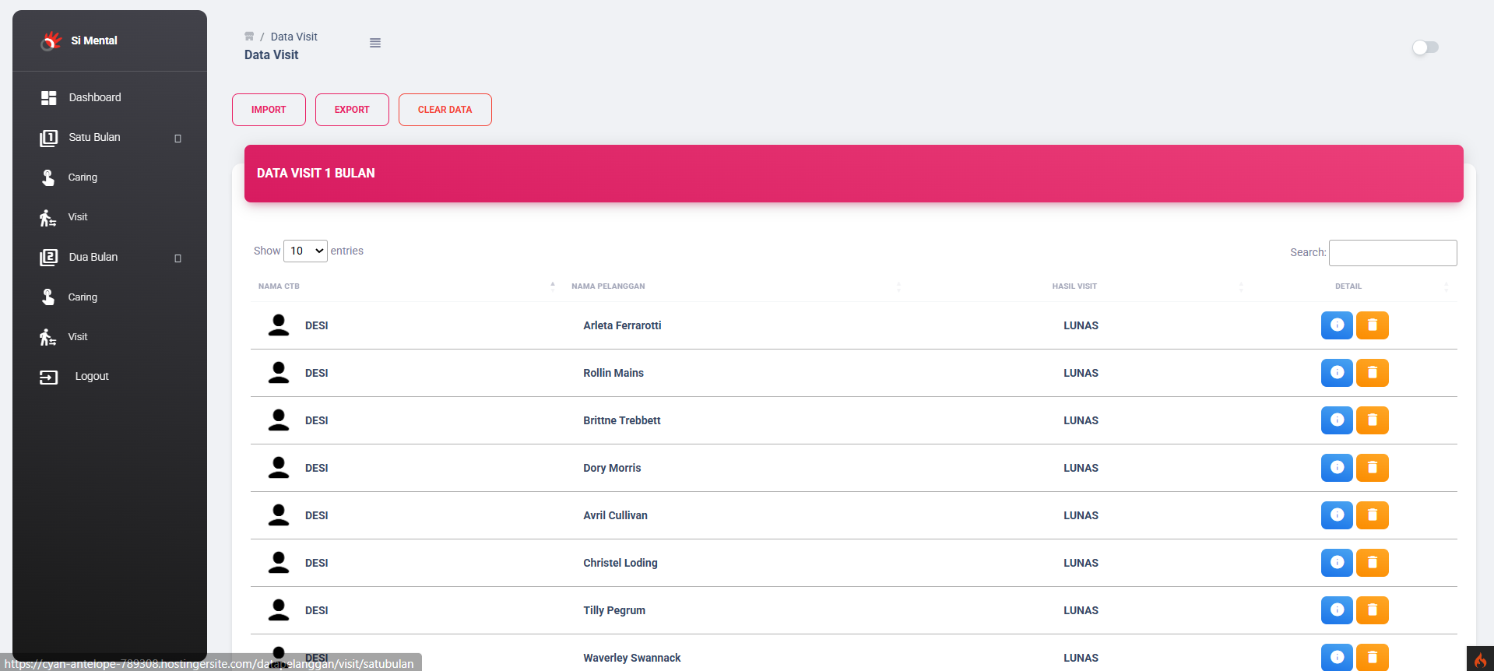
Task: Click the Caring icon under Dua Bulan
Action: coord(48,297)
